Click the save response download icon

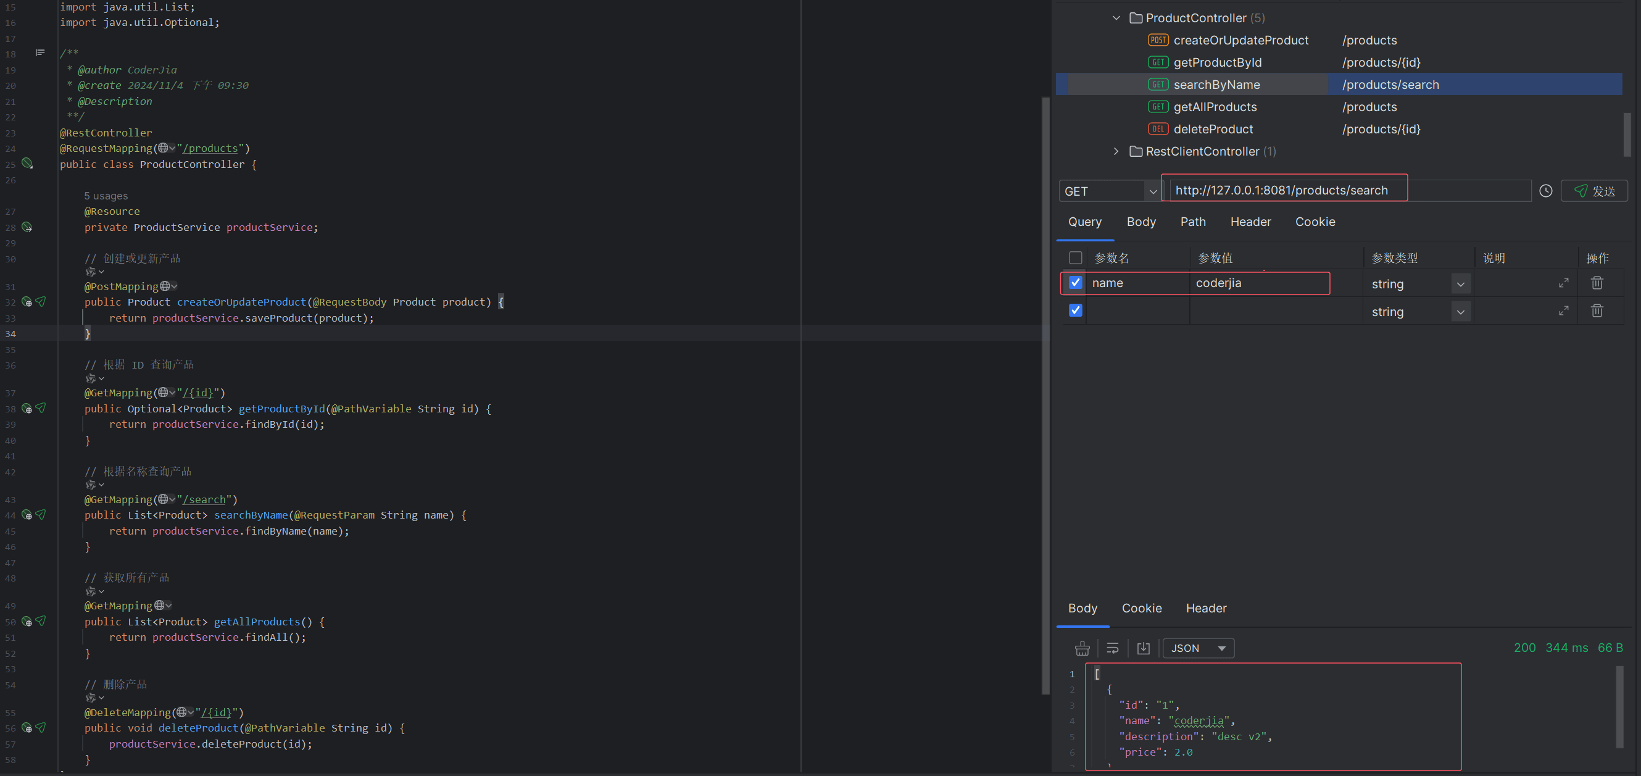1143,648
